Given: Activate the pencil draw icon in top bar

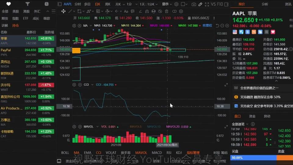Looking at the screenshot, I should point(200,4).
